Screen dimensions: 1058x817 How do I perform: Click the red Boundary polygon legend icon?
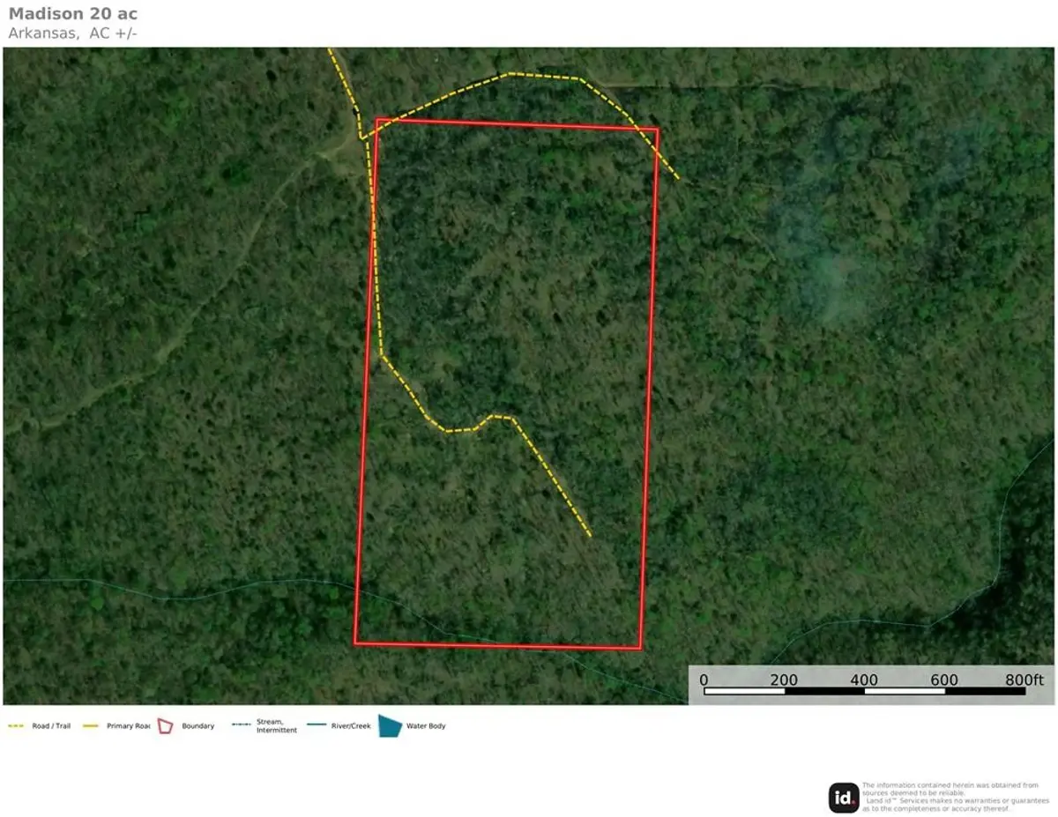(165, 726)
